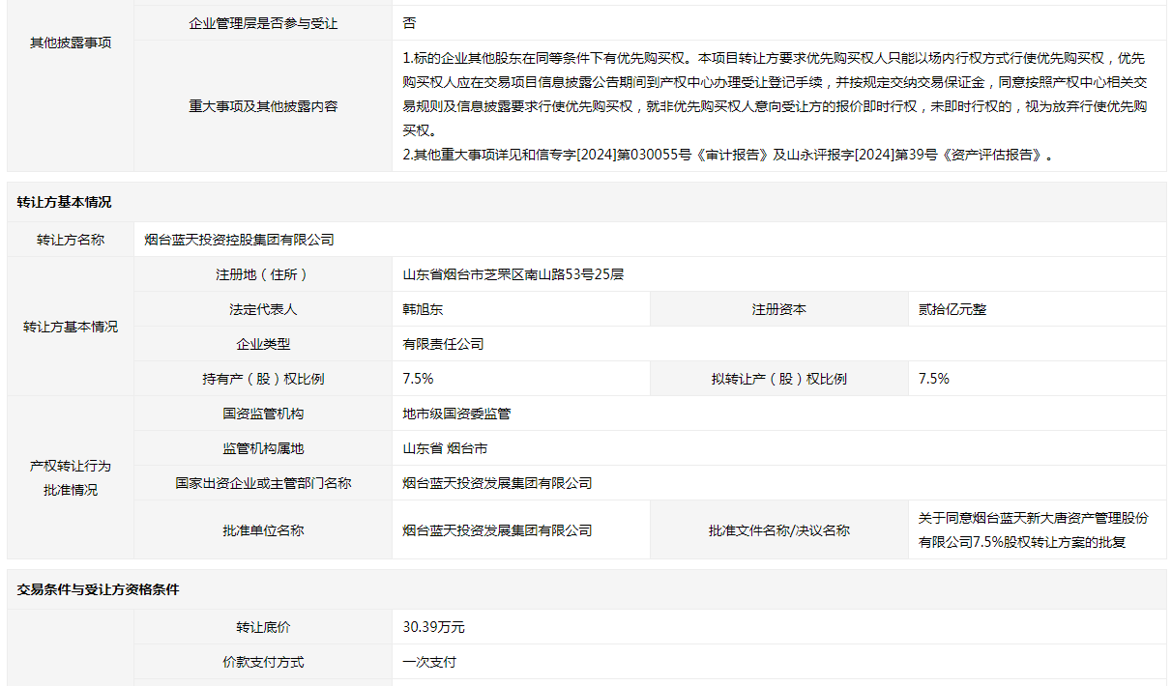Click the 产权转让行为批准情况 row header
Image resolution: width=1172 pixels, height=686 pixels.
[71, 477]
